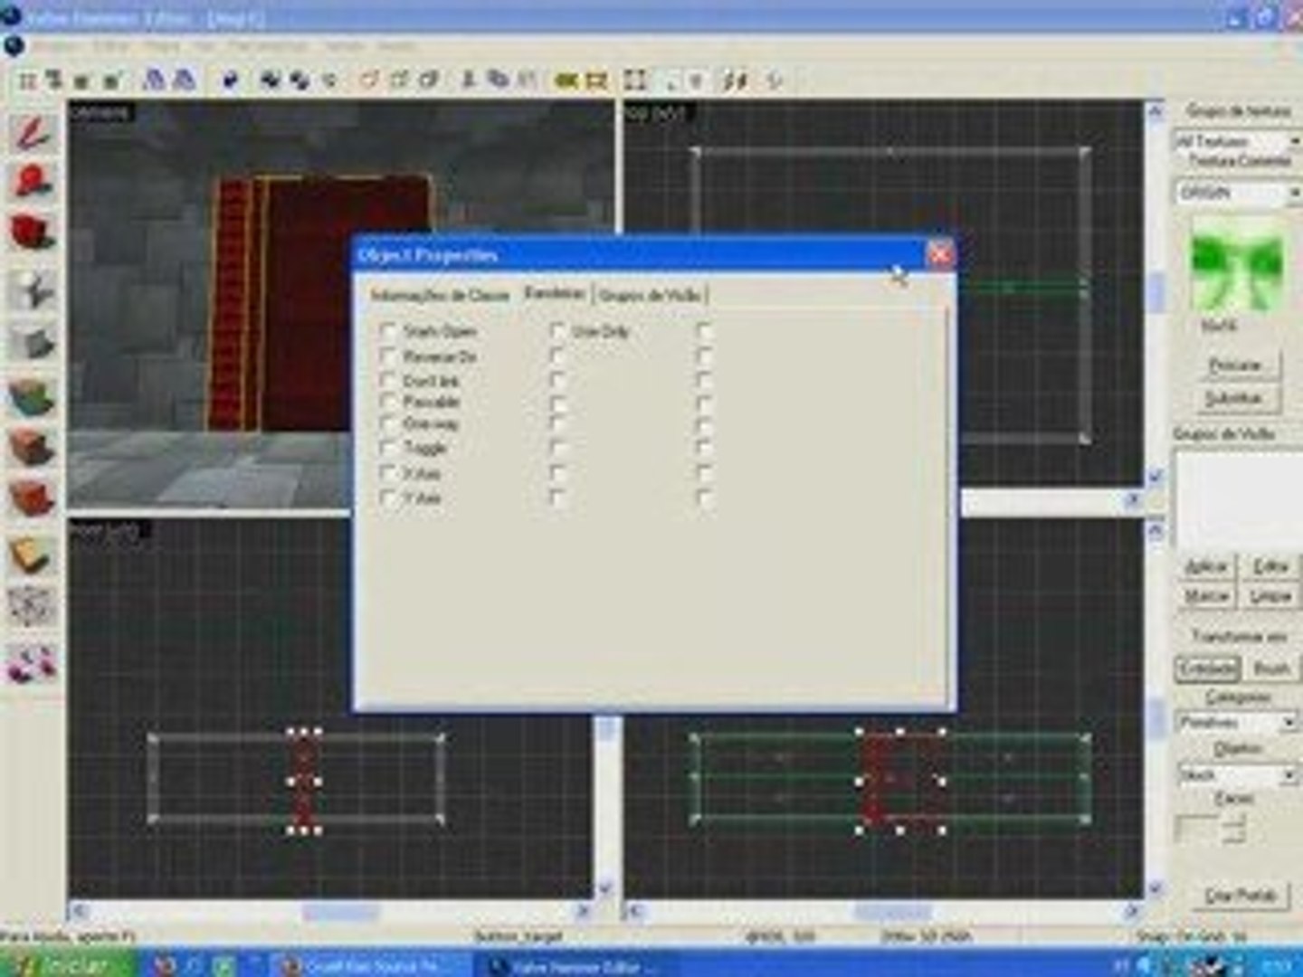
Task: Toggle the yellow Cordon state icon
Action: click(x=567, y=81)
